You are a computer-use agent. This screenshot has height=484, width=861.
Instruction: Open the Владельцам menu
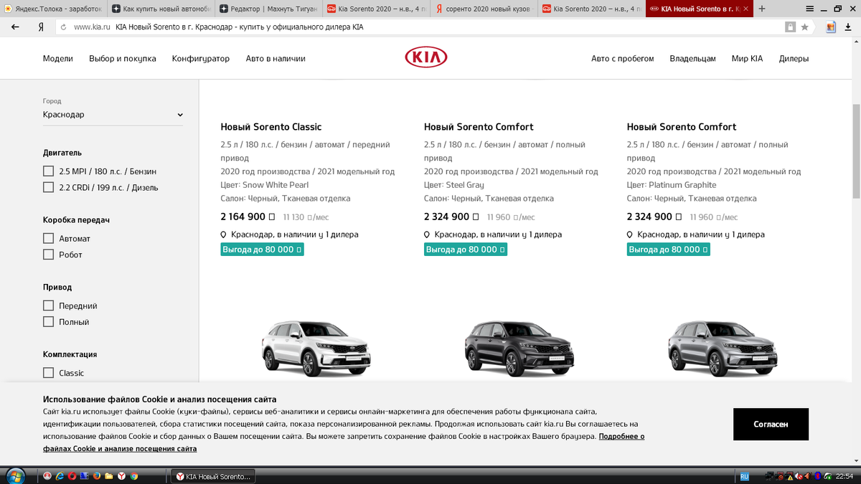693,59
